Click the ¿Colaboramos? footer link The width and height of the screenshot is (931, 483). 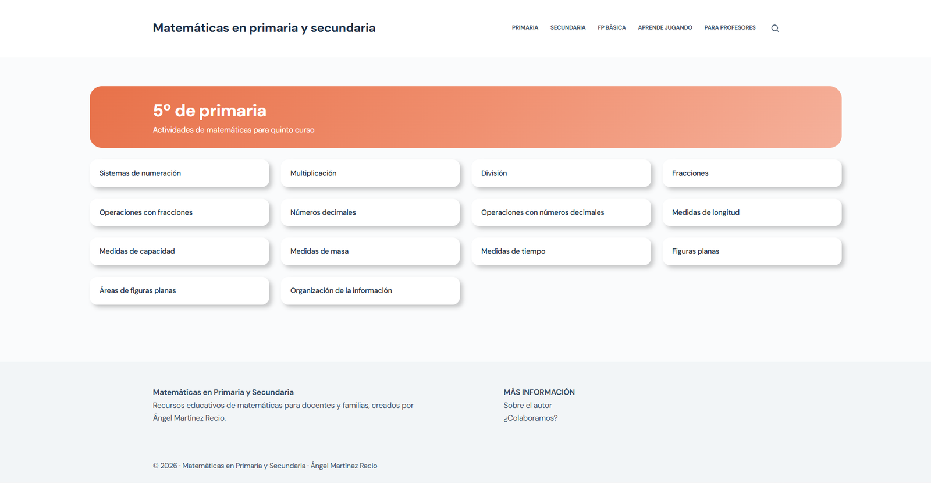click(x=531, y=418)
